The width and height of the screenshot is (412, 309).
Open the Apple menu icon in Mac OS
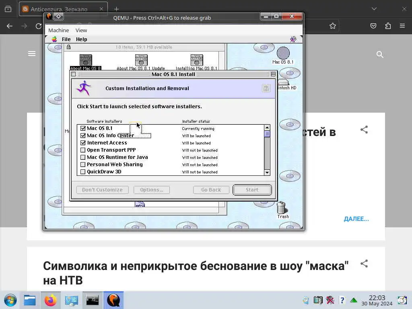point(54,39)
